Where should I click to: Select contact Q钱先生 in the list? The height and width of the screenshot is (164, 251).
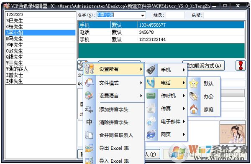(x=41, y=57)
